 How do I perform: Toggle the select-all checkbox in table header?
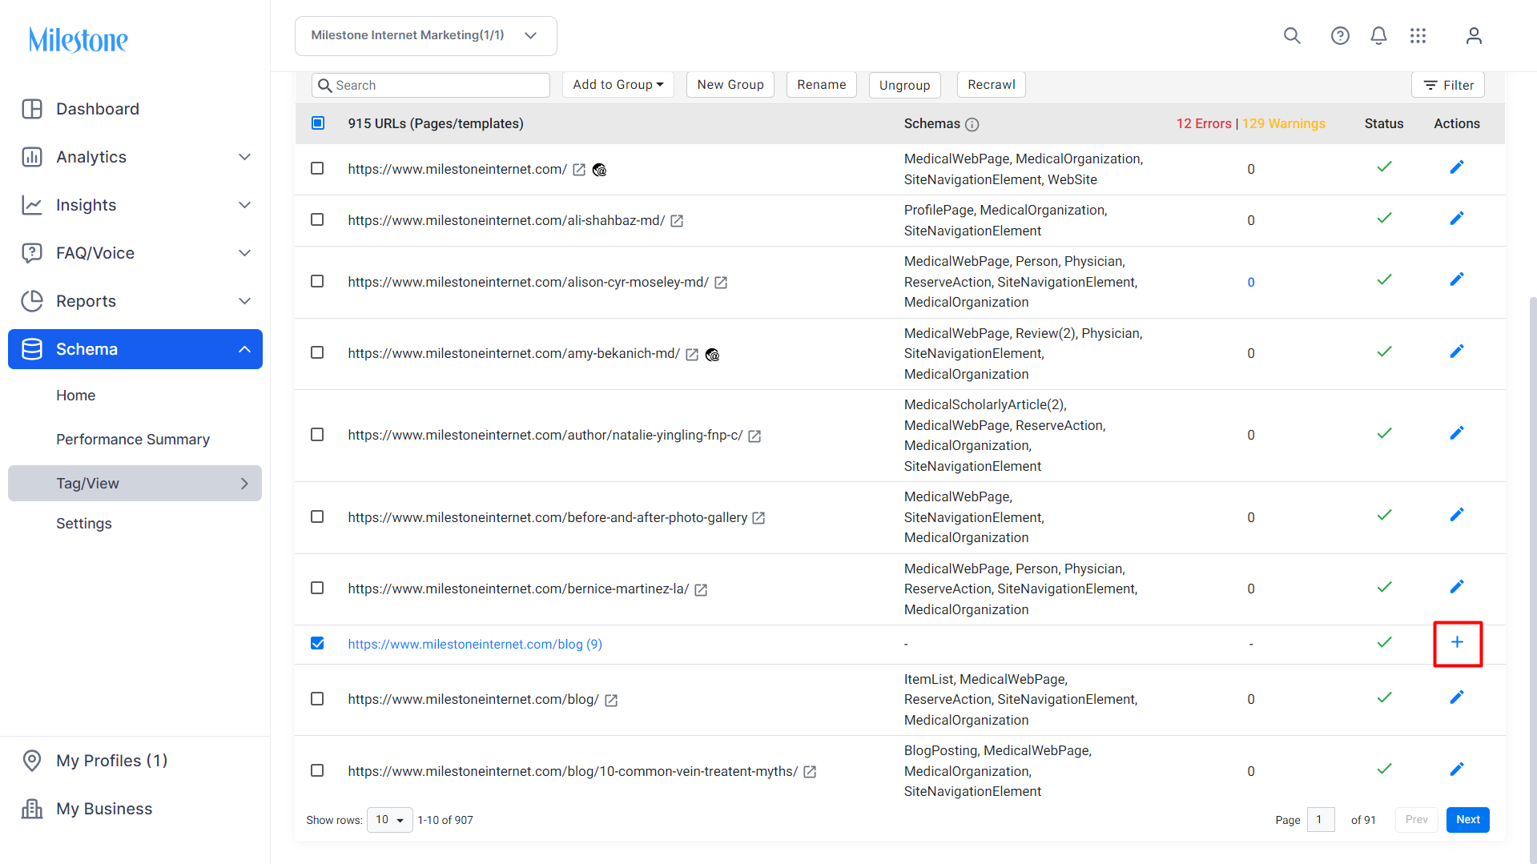point(318,123)
